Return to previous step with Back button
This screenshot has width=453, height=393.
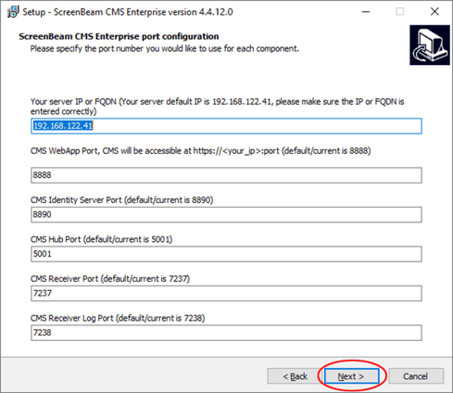point(295,376)
